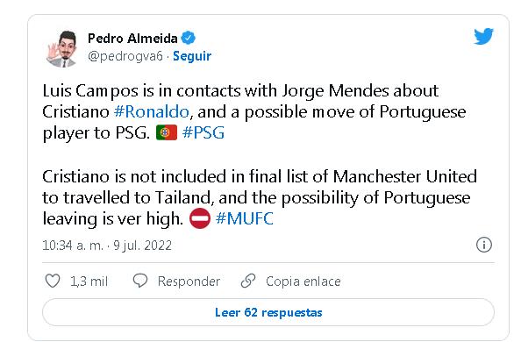Click the reply speech bubble icon
The height and width of the screenshot is (342, 521).
point(139,281)
